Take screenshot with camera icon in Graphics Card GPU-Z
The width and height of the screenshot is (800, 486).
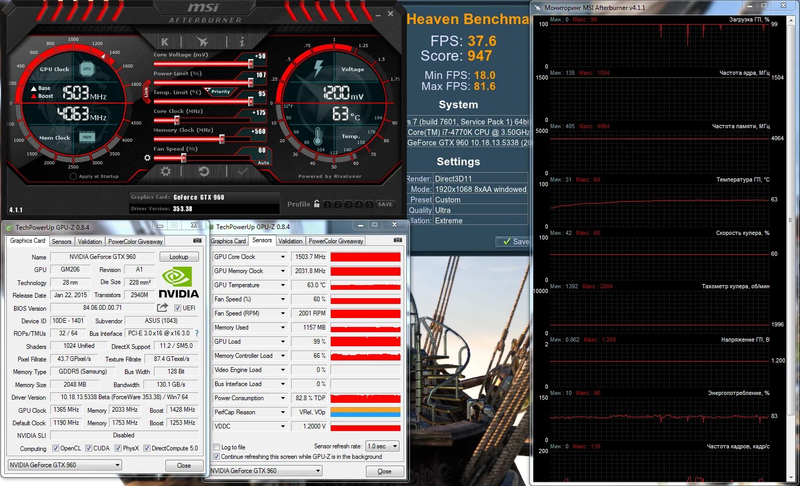pyautogui.click(x=197, y=241)
